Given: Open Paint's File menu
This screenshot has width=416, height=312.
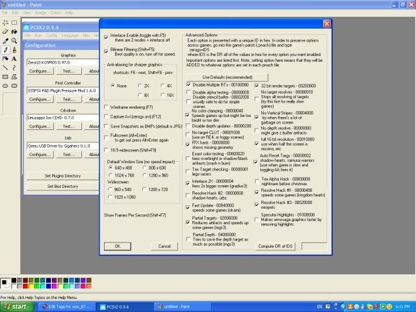Looking at the screenshot, I should pyautogui.click(x=5, y=13).
